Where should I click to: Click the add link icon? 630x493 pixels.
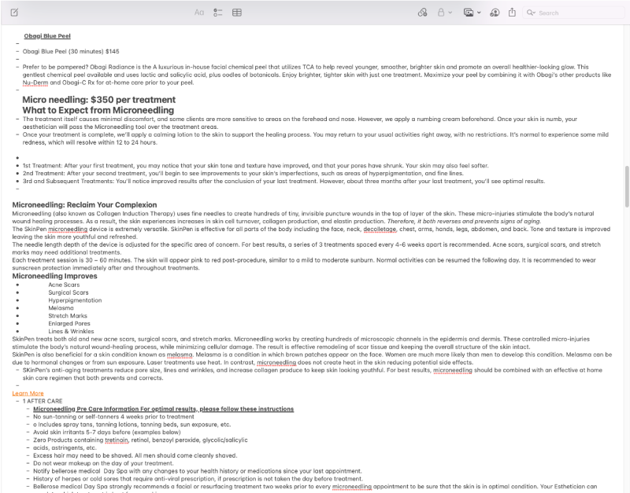(422, 13)
